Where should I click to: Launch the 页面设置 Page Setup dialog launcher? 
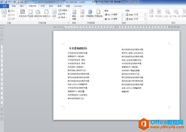[x=69, y=23]
